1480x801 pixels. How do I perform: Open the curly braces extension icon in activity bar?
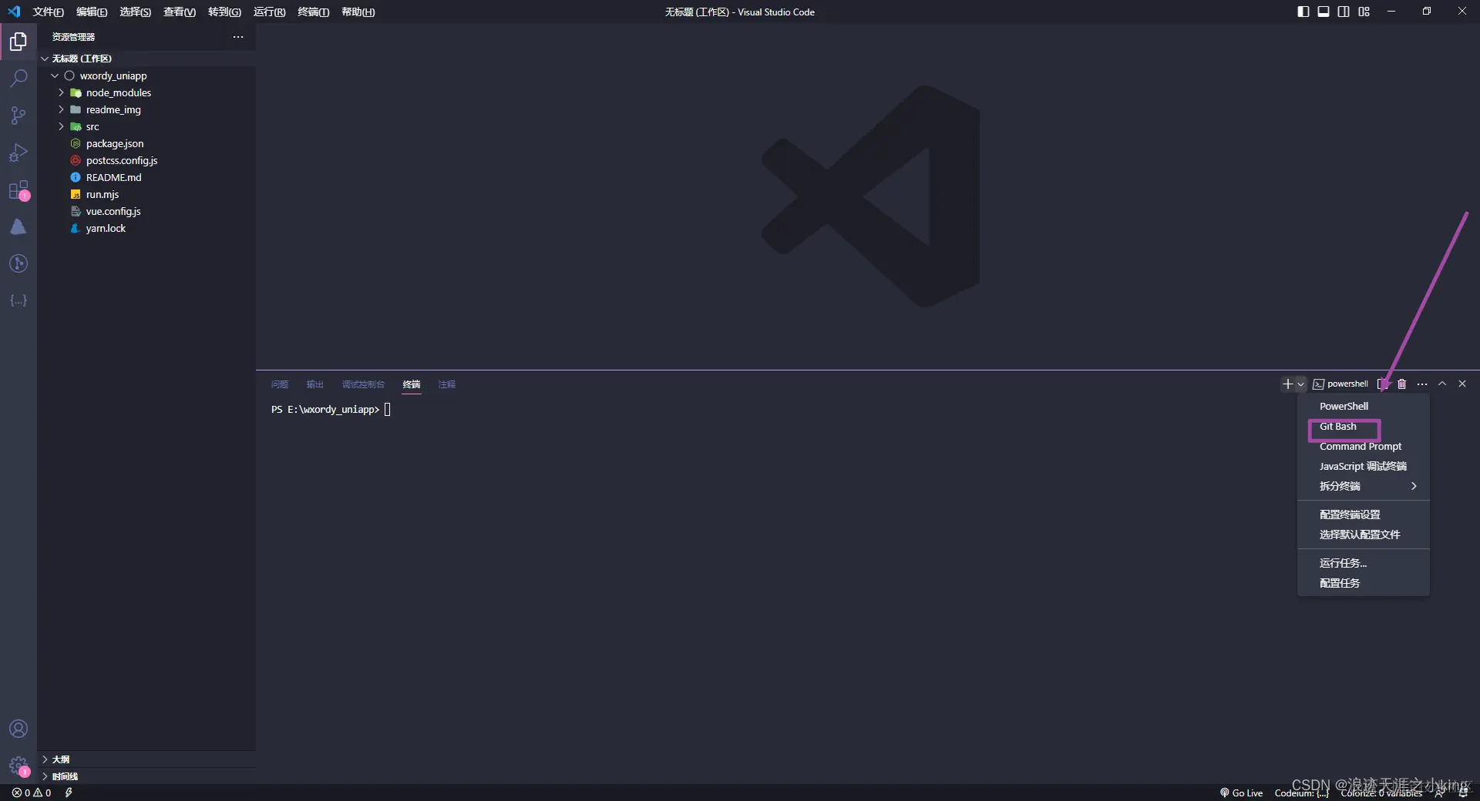point(18,300)
